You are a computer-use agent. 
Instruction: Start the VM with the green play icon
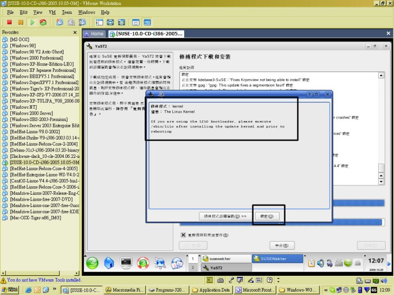pos(32,22)
